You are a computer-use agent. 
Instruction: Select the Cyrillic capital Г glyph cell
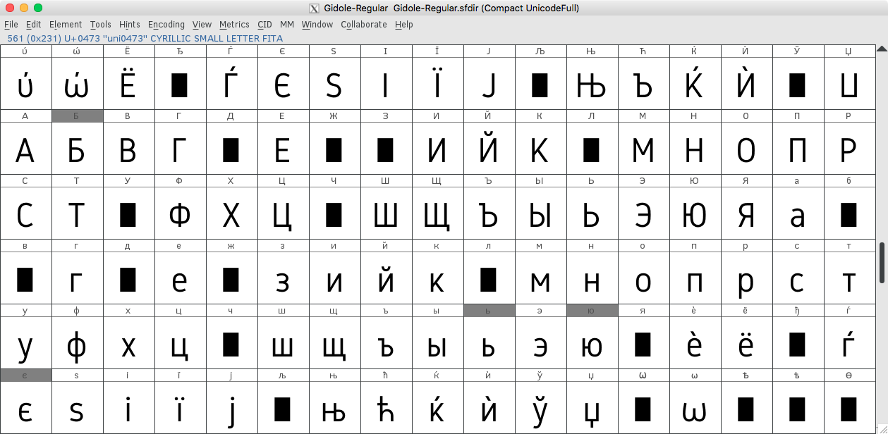[x=180, y=149]
